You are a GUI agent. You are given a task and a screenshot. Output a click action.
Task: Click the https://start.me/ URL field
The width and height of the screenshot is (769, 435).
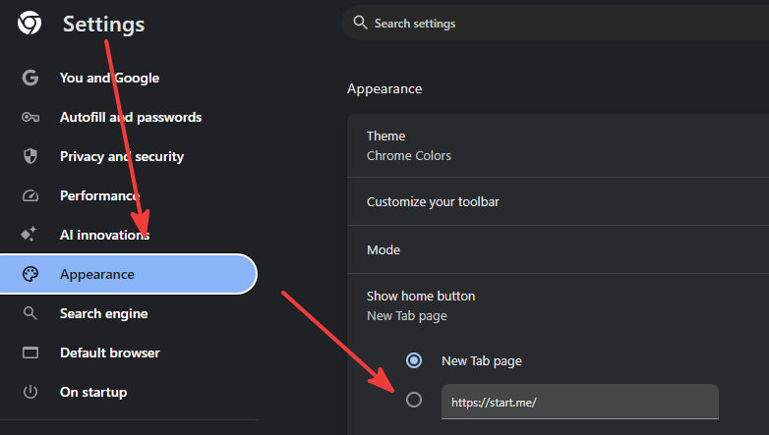(x=579, y=402)
